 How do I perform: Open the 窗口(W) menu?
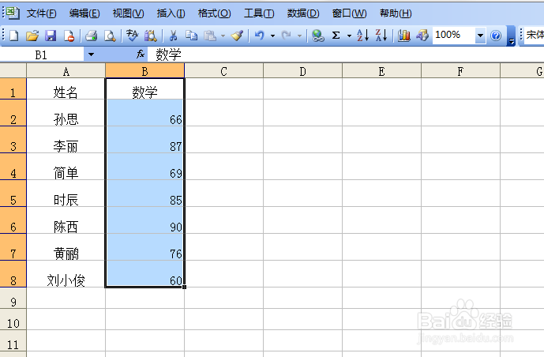point(349,13)
